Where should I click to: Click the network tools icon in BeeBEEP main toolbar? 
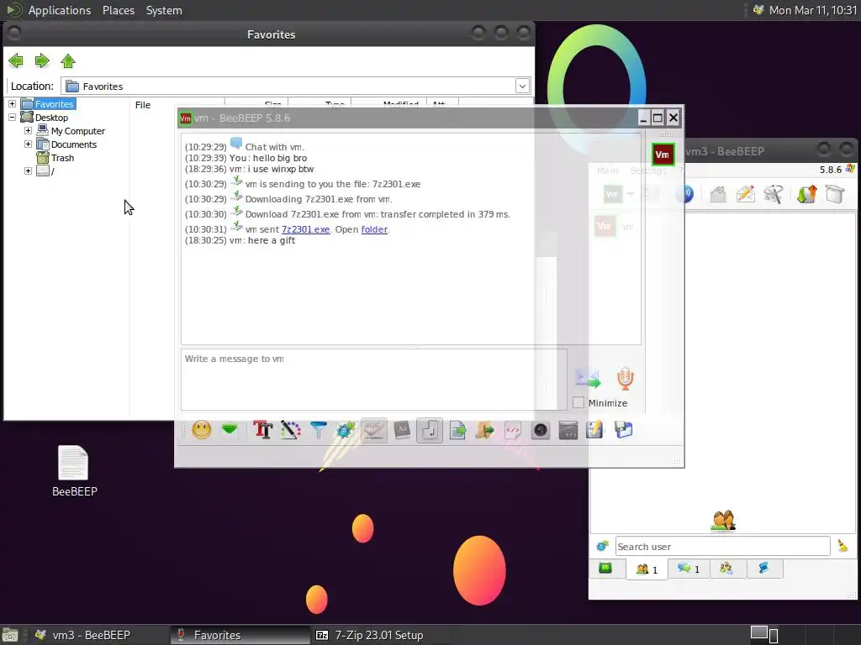point(774,194)
